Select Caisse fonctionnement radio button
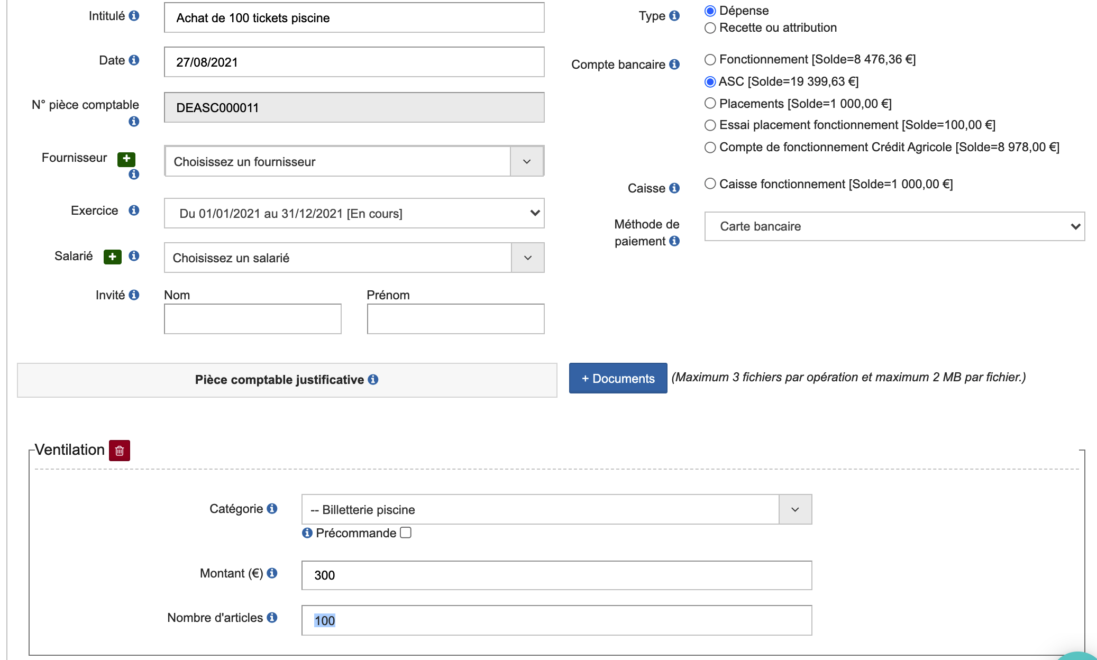This screenshot has width=1097, height=660. [710, 184]
